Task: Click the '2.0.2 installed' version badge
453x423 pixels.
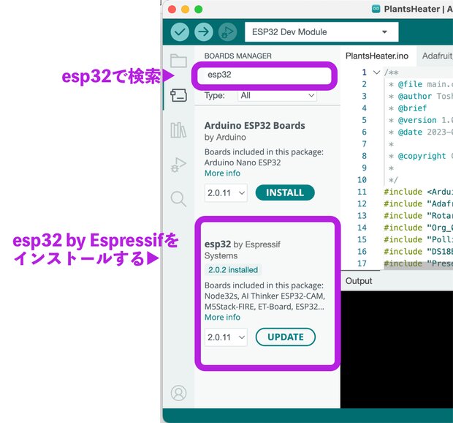Action: (x=233, y=270)
